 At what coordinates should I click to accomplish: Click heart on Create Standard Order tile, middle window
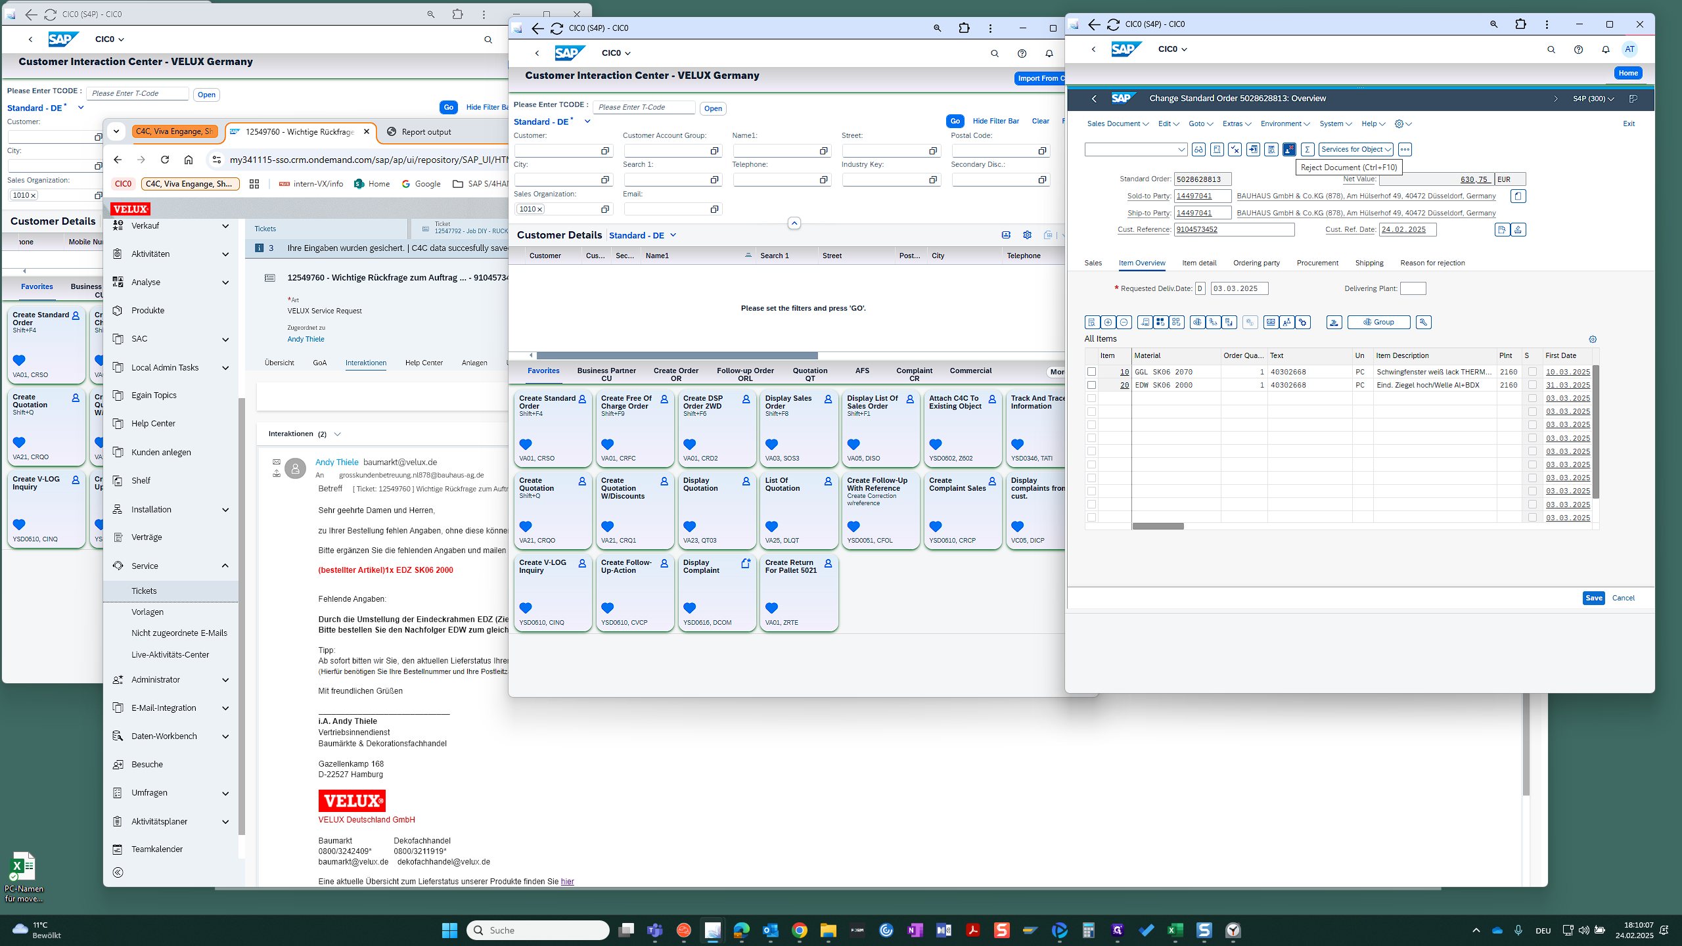tap(526, 444)
